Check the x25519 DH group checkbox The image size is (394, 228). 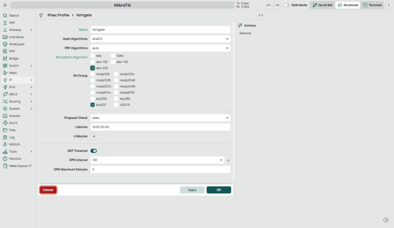coord(116,105)
